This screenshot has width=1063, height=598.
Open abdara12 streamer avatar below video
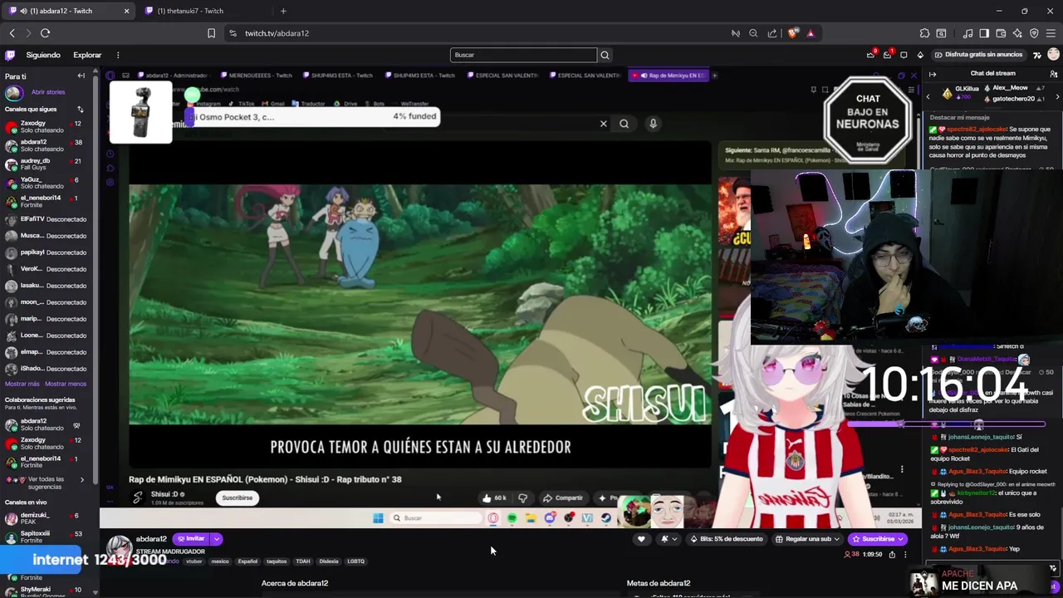click(119, 548)
